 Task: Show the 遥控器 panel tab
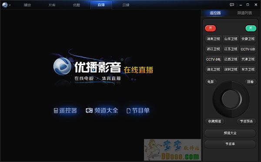click(215, 13)
